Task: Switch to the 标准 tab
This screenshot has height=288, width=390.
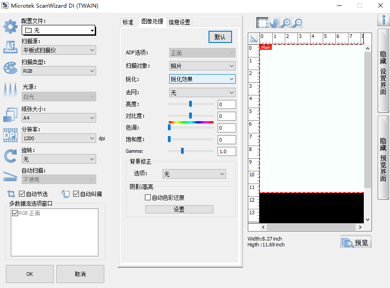Action: pos(128,21)
